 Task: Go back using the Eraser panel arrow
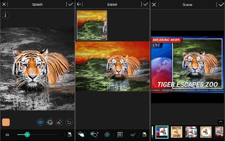click(79, 4)
